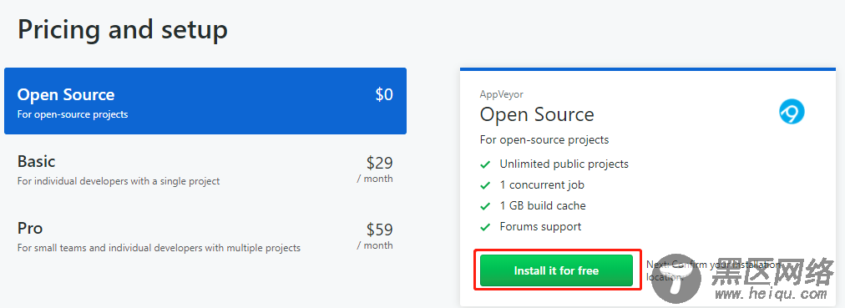Choose the Pro plan option
This screenshot has height=308, width=845.
[205, 236]
